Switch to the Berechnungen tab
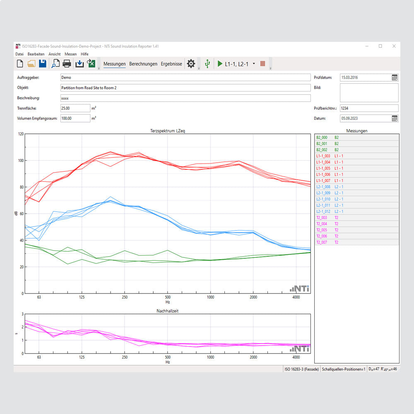This screenshot has width=414, height=414. pos(143,64)
